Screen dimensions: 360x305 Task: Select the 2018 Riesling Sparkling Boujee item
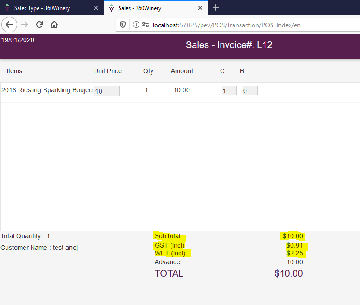point(47,90)
